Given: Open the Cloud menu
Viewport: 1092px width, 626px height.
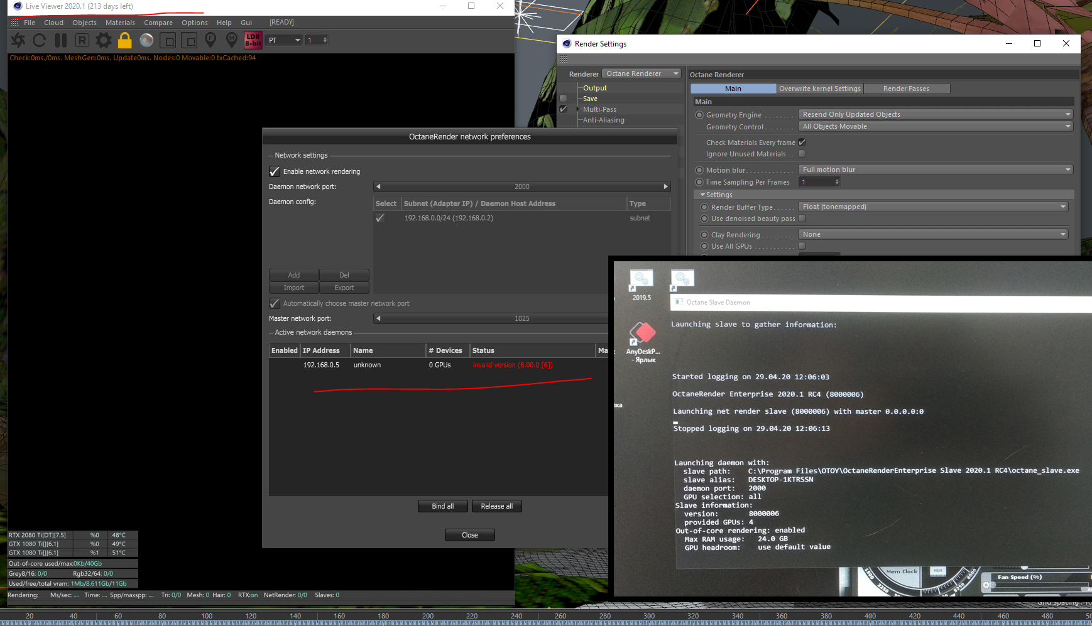Looking at the screenshot, I should click(x=54, y=23).
